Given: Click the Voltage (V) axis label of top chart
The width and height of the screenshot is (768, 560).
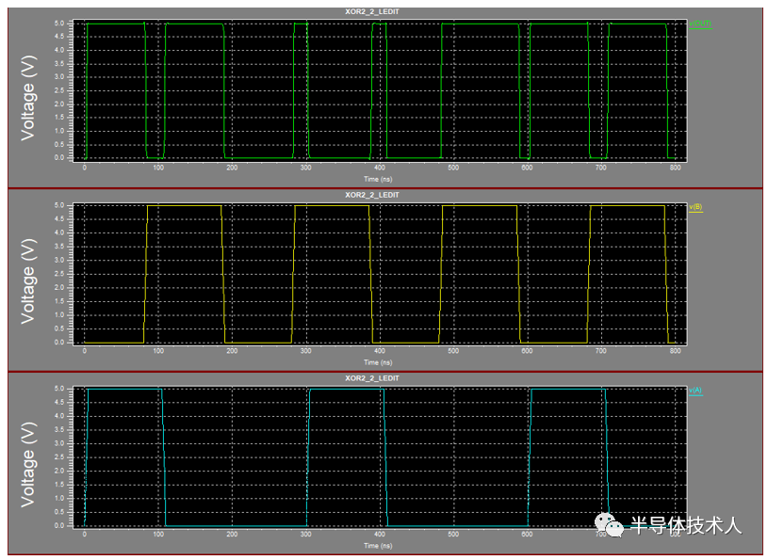Looking at the screenshot, I should click(28, 98).
